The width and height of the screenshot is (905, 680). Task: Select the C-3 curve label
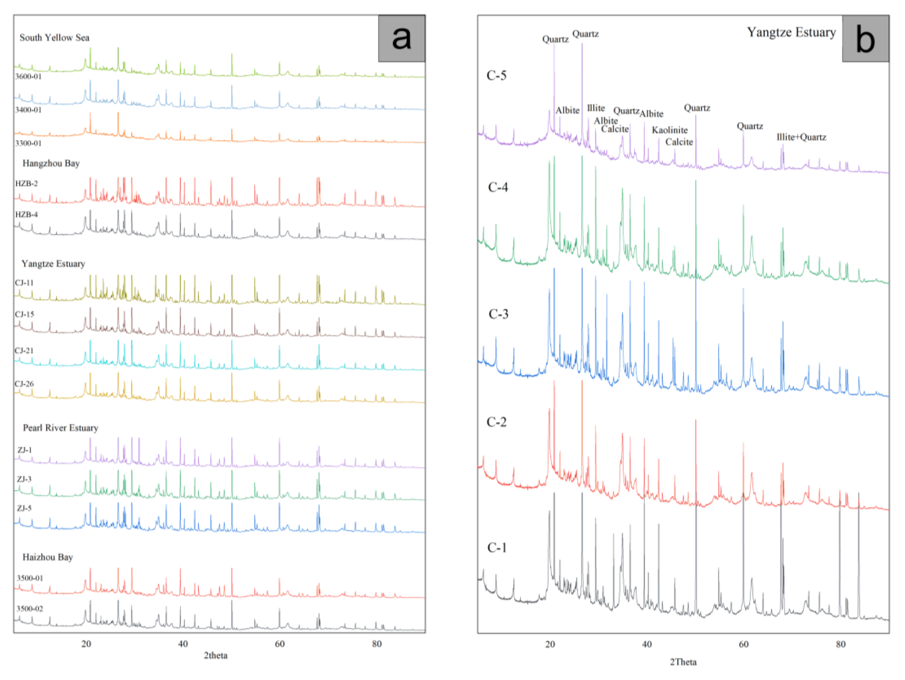(498, 314)
